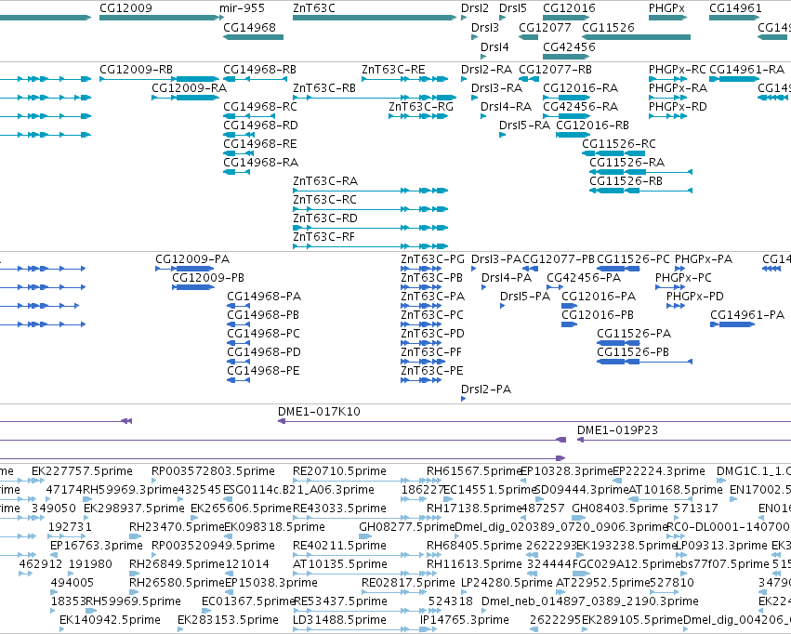Screen dimensions: 791x634
Task: Select the EK227757.5prime EST label
Action: coord(82,471)
